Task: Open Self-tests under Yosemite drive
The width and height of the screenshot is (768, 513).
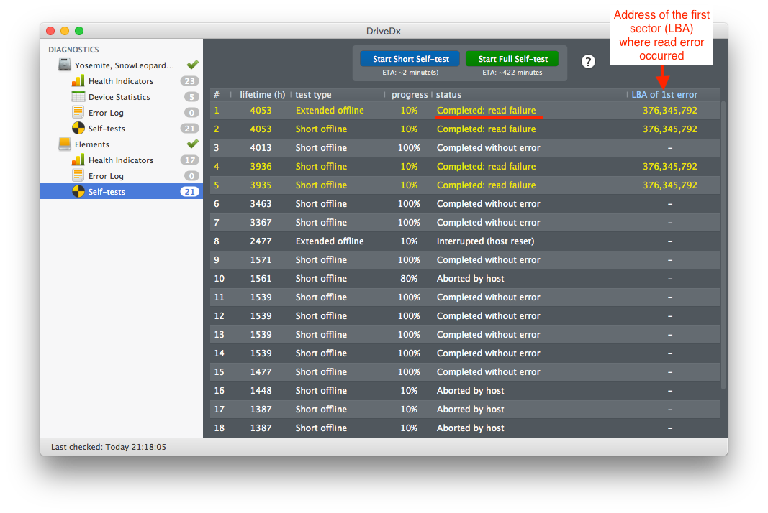Action: coord(107,129)
